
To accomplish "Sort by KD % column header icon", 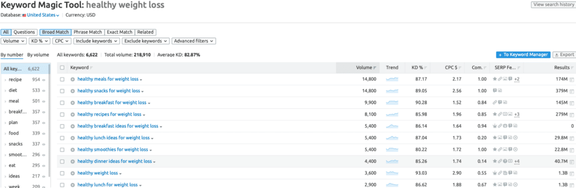I will coord(426,68).
